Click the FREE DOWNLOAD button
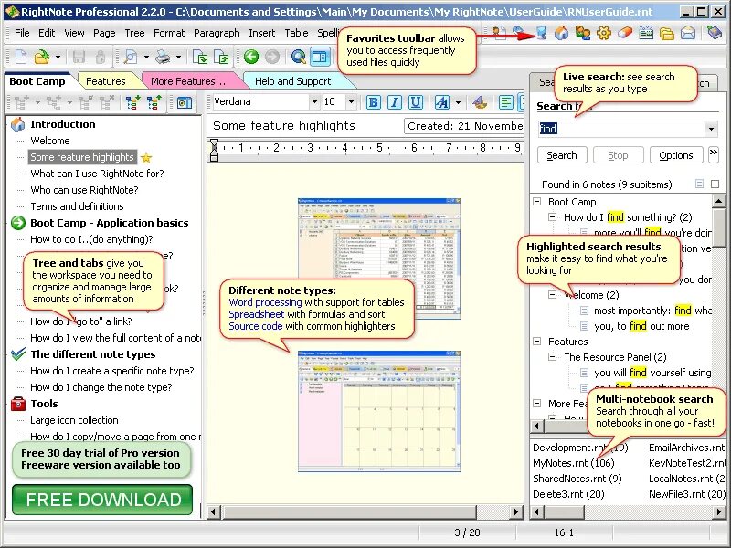 [102, 500]
